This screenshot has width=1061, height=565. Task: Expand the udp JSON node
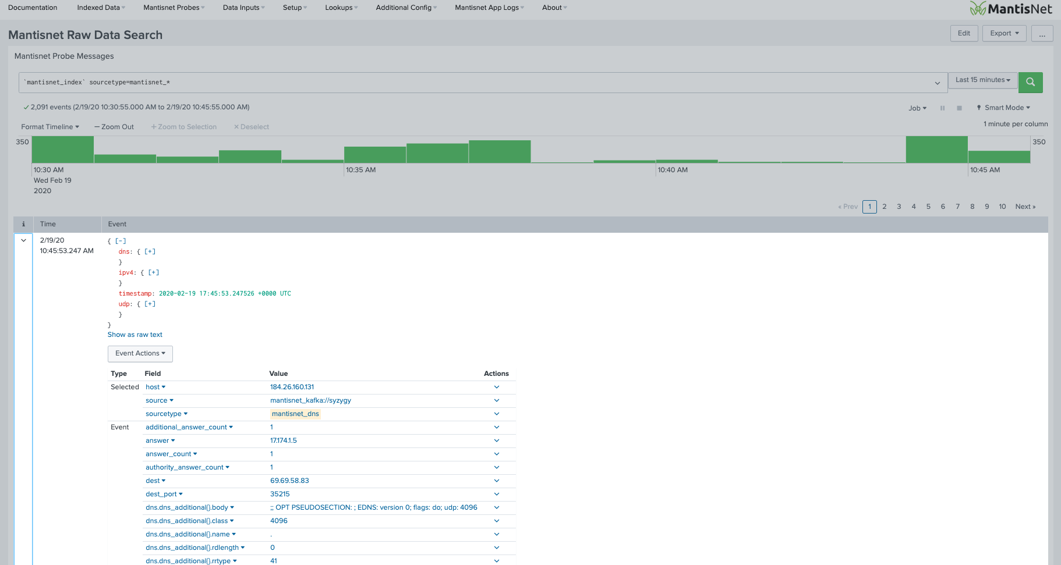click(150, 304)
